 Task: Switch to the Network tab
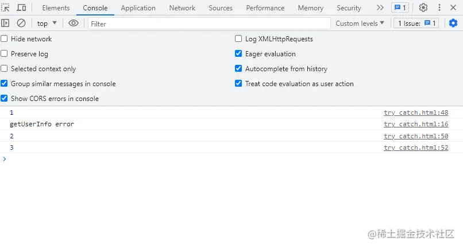click(182, 8)
